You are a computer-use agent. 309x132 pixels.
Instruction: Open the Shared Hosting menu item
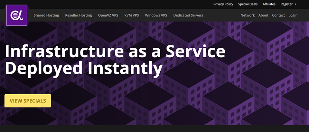46,15
